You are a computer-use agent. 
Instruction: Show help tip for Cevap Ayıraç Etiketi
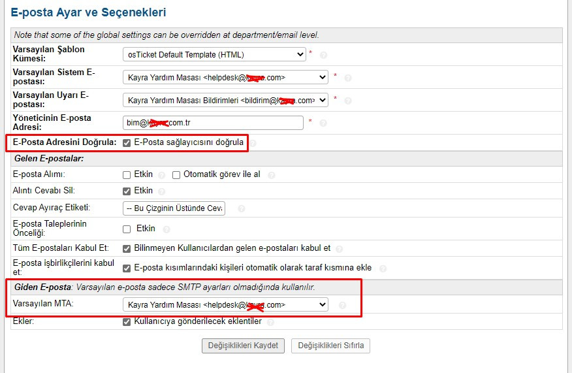(x=242, y=209)
